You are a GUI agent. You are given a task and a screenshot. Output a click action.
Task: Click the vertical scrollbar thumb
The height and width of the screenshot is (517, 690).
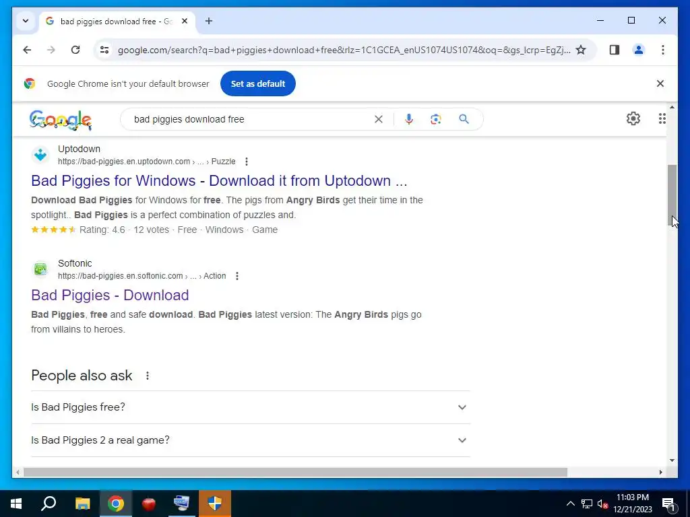tap(672, 196)
